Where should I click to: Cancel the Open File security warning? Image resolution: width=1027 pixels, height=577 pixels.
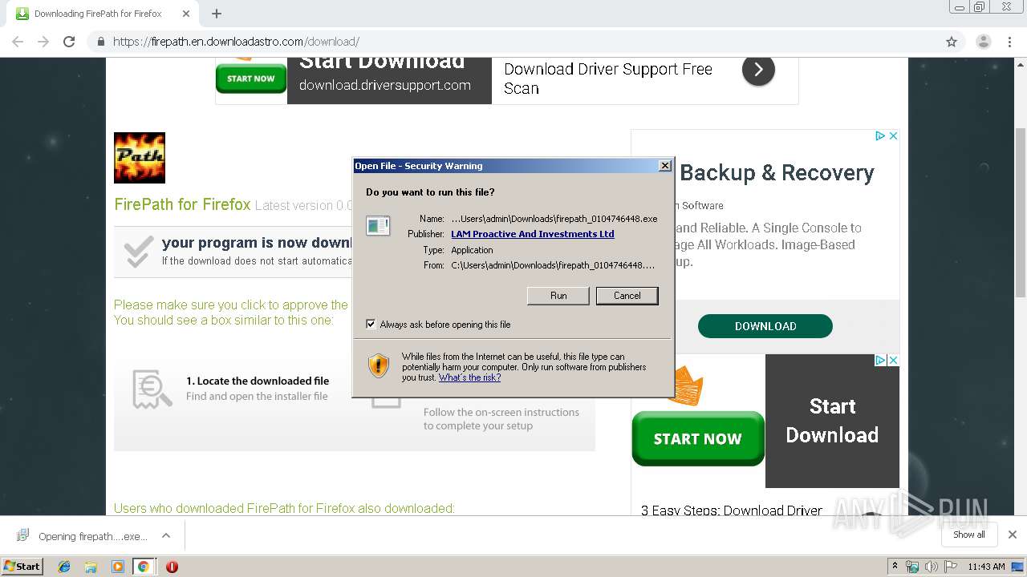(627, 296)
